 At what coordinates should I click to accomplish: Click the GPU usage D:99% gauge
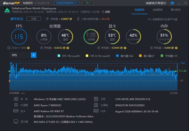pos(91,37)
